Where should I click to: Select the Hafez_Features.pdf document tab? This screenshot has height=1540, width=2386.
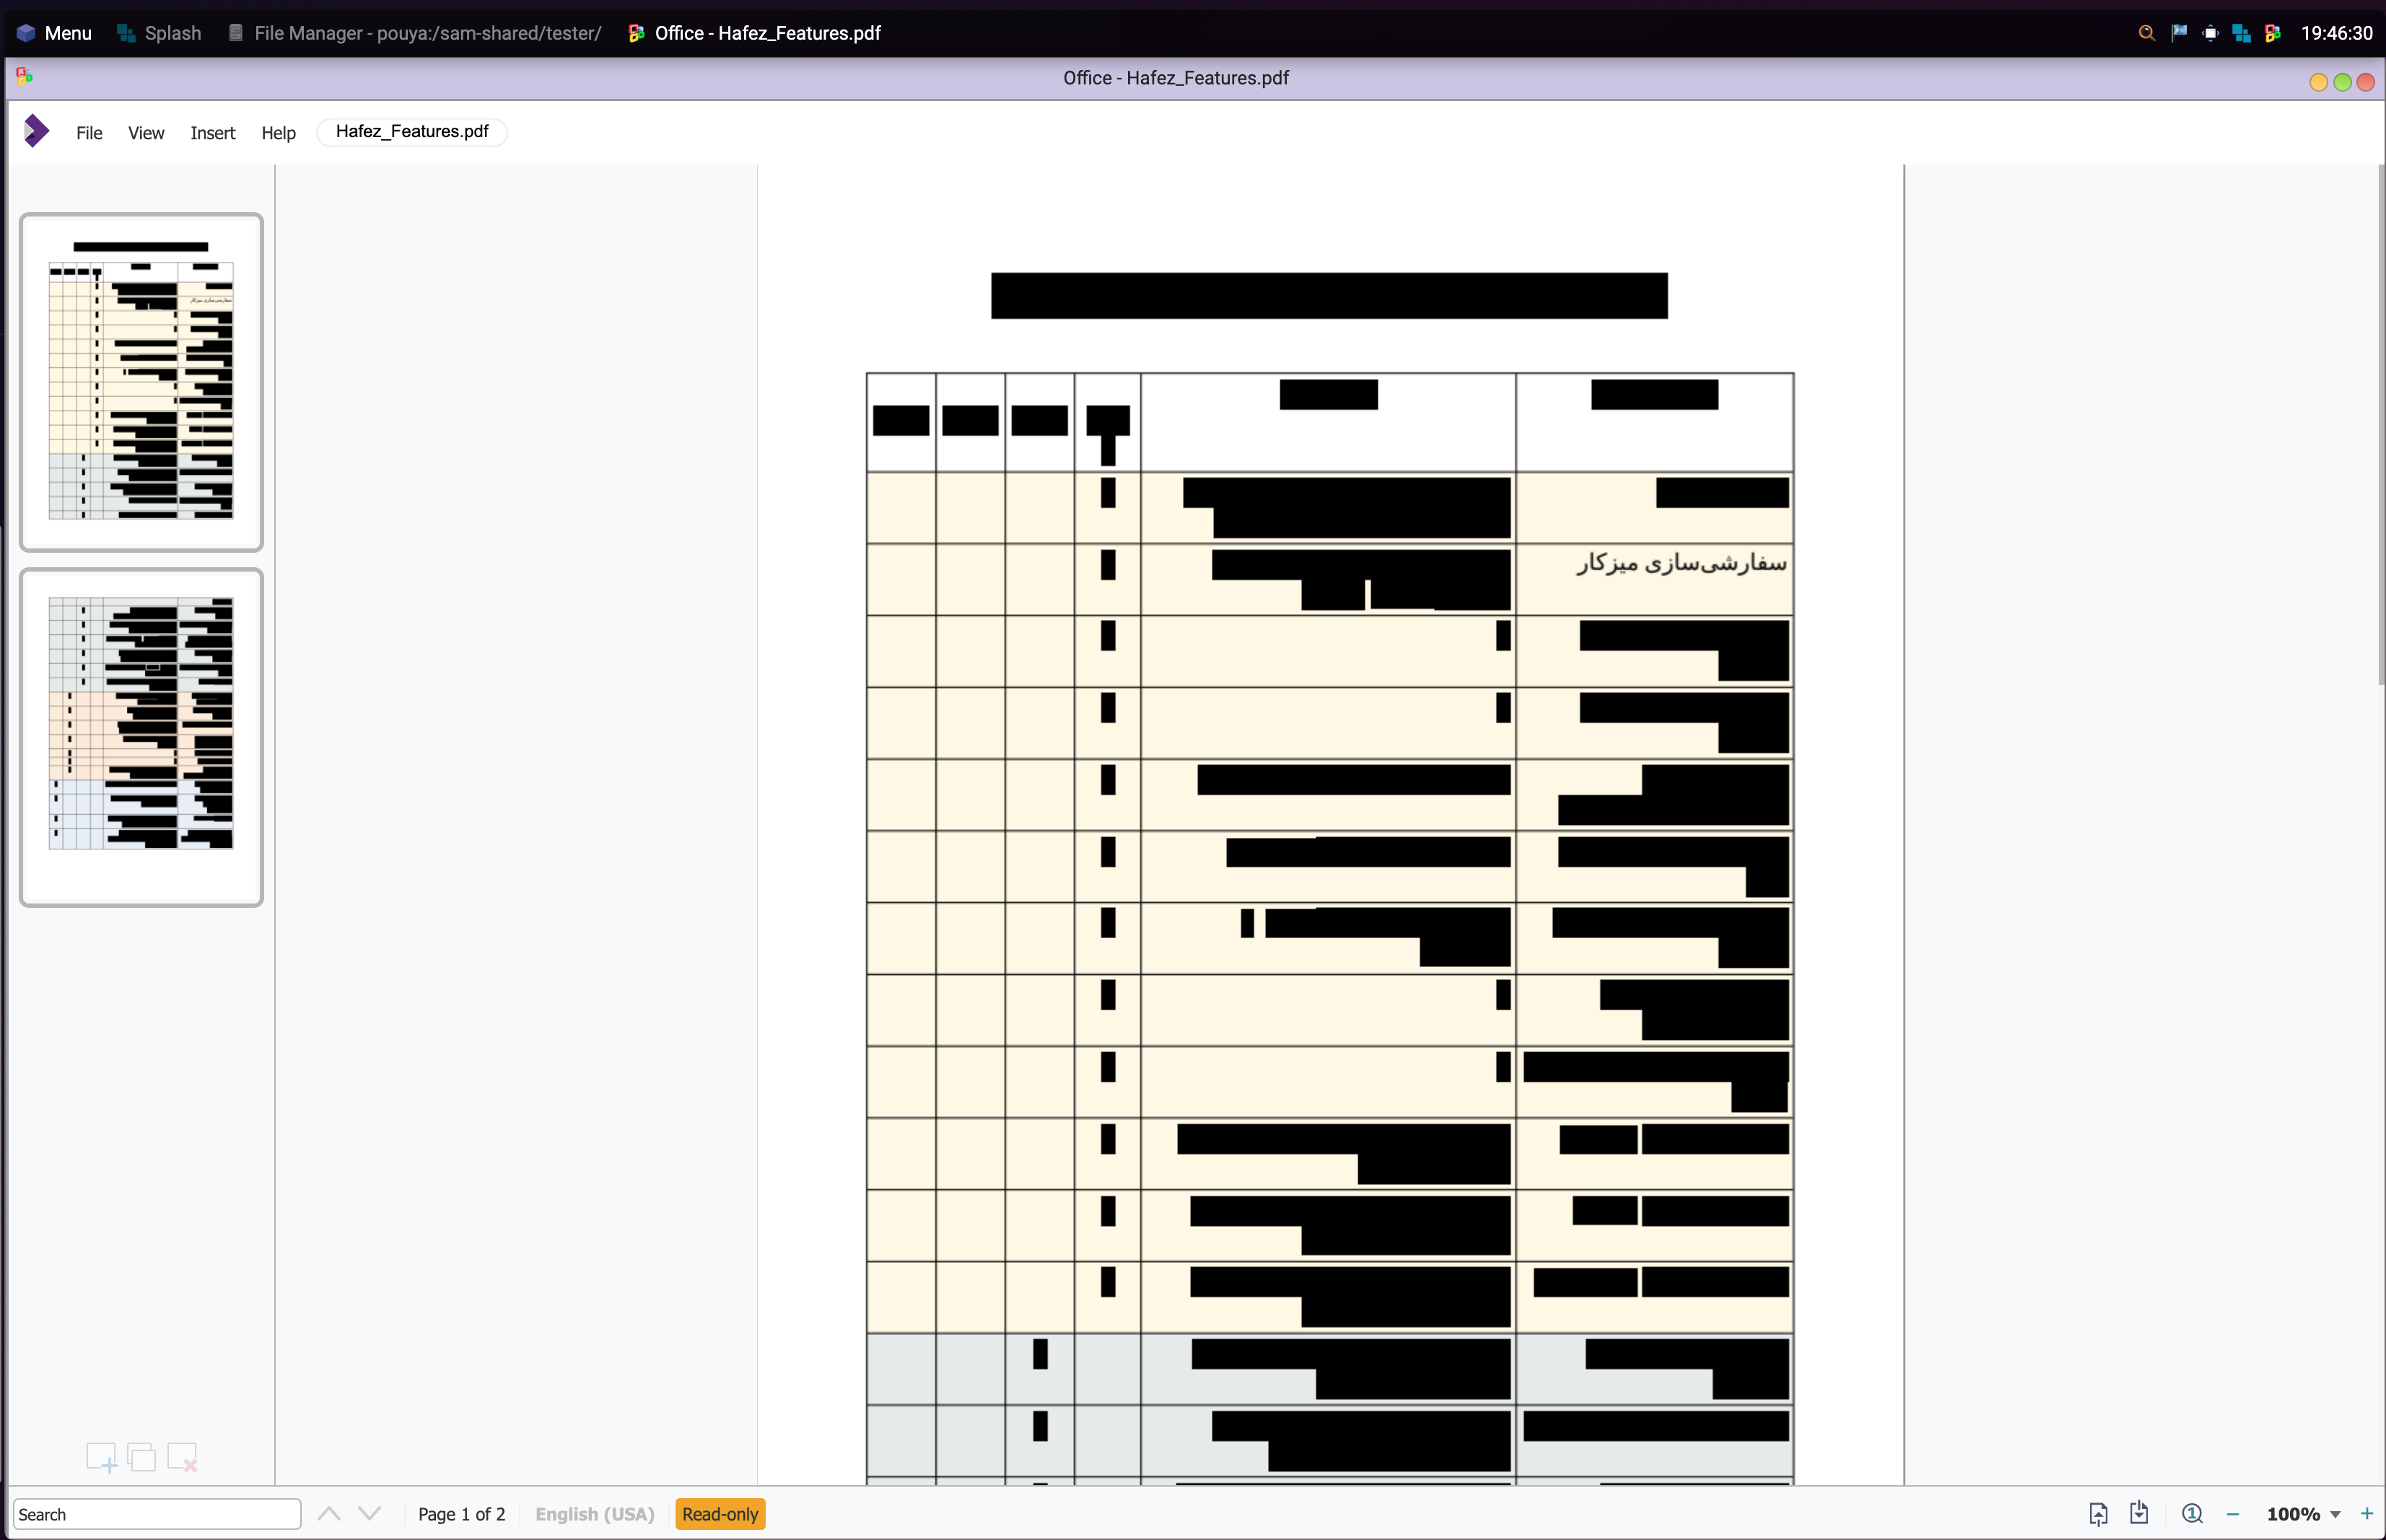pos(412,132)
